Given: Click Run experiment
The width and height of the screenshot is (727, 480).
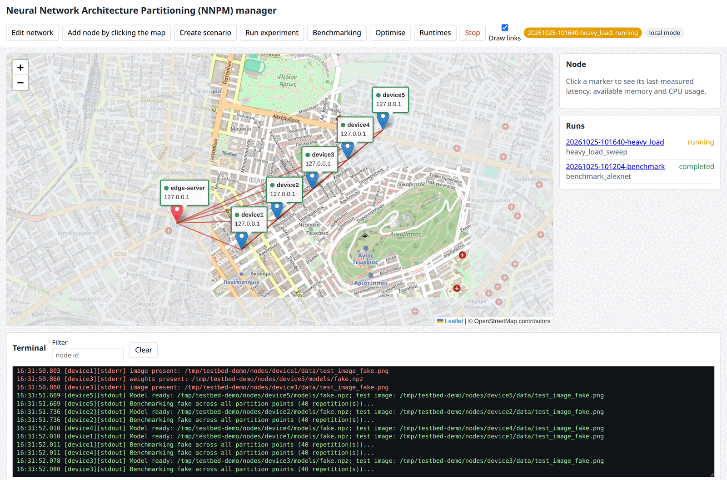Looking at the screenshot, I should pos(272,33).
